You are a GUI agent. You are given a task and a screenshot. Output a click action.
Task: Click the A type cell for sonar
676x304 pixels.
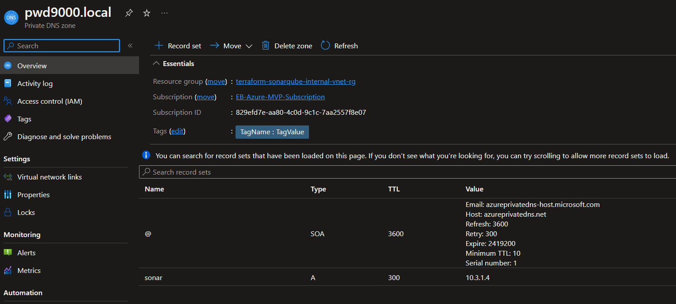(x=313, y=278)
